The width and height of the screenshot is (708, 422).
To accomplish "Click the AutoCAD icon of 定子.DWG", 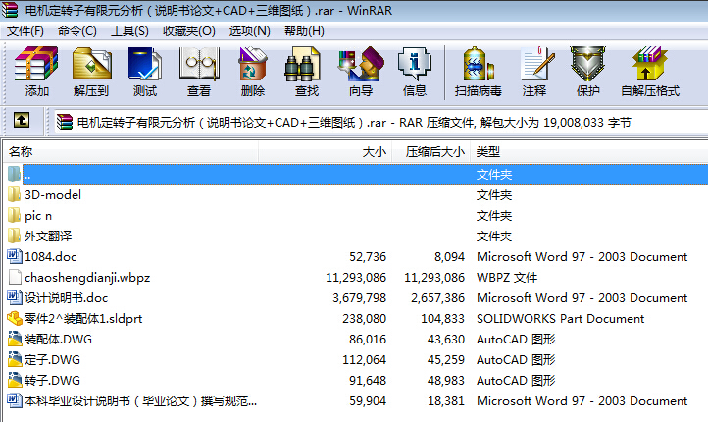I will click(15, 359).
